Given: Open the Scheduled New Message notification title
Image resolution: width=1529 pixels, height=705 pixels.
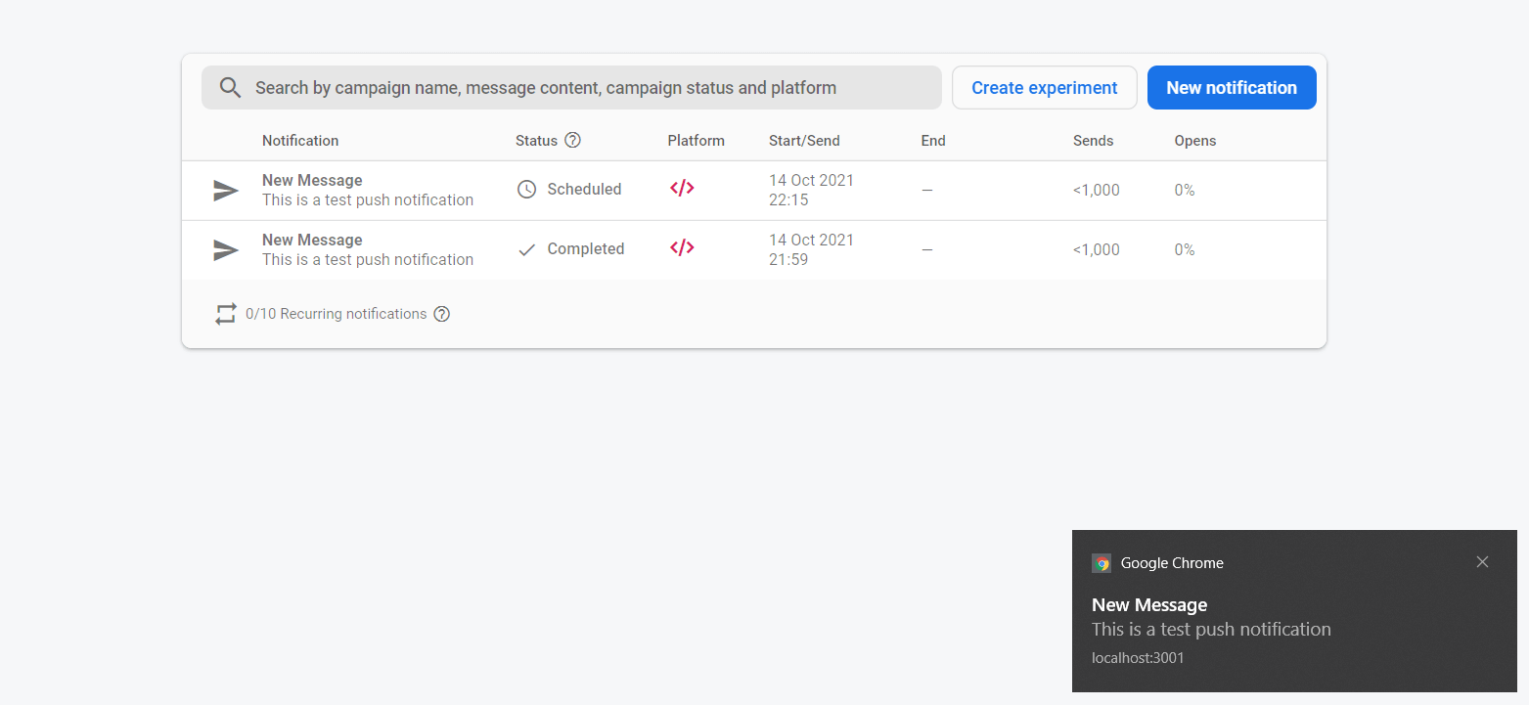Looking at the screenshot, I should pos(312,181).
